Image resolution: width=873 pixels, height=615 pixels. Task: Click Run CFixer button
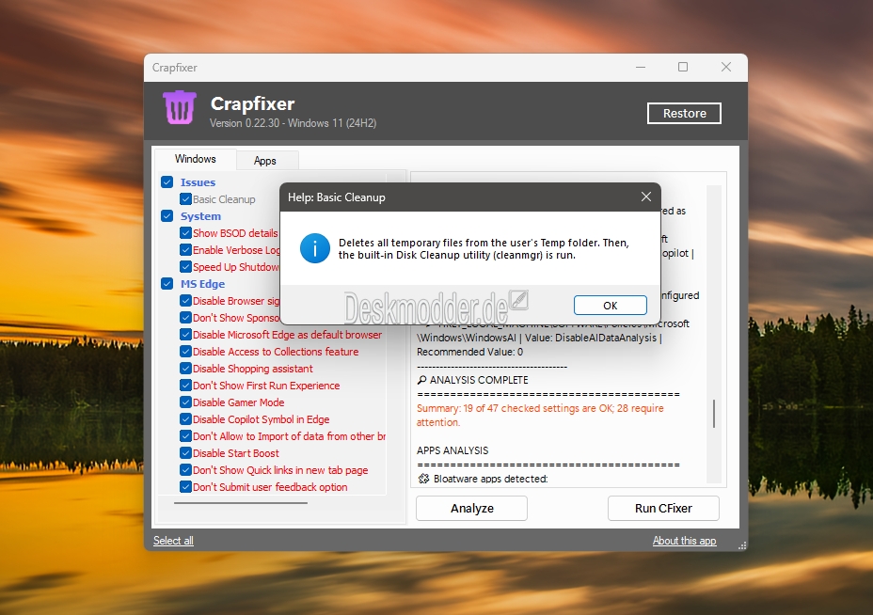(663, 508)
